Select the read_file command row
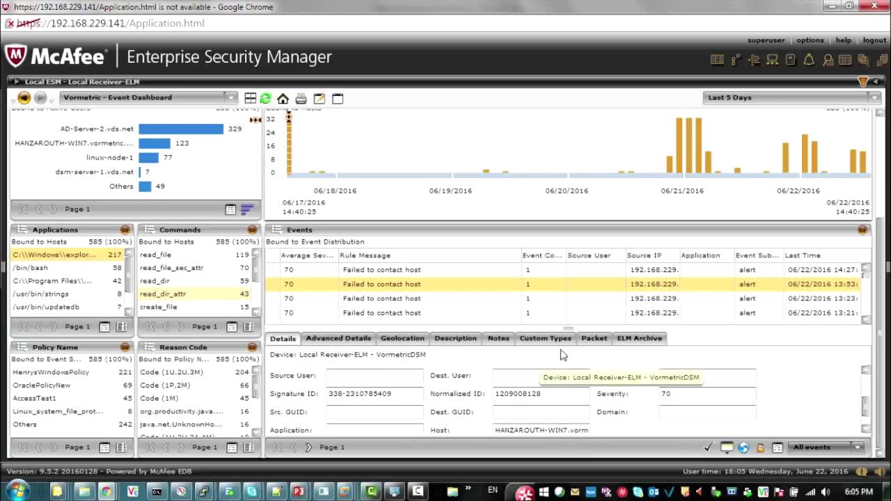The height and width of the screenshot is (501, 891). 194,255
